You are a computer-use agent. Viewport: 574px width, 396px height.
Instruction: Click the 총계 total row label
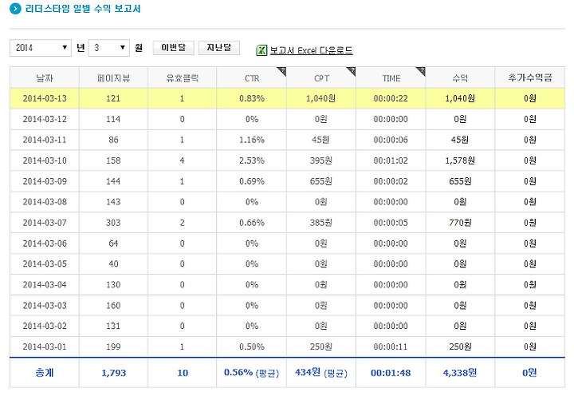click(x=45, y=373)
